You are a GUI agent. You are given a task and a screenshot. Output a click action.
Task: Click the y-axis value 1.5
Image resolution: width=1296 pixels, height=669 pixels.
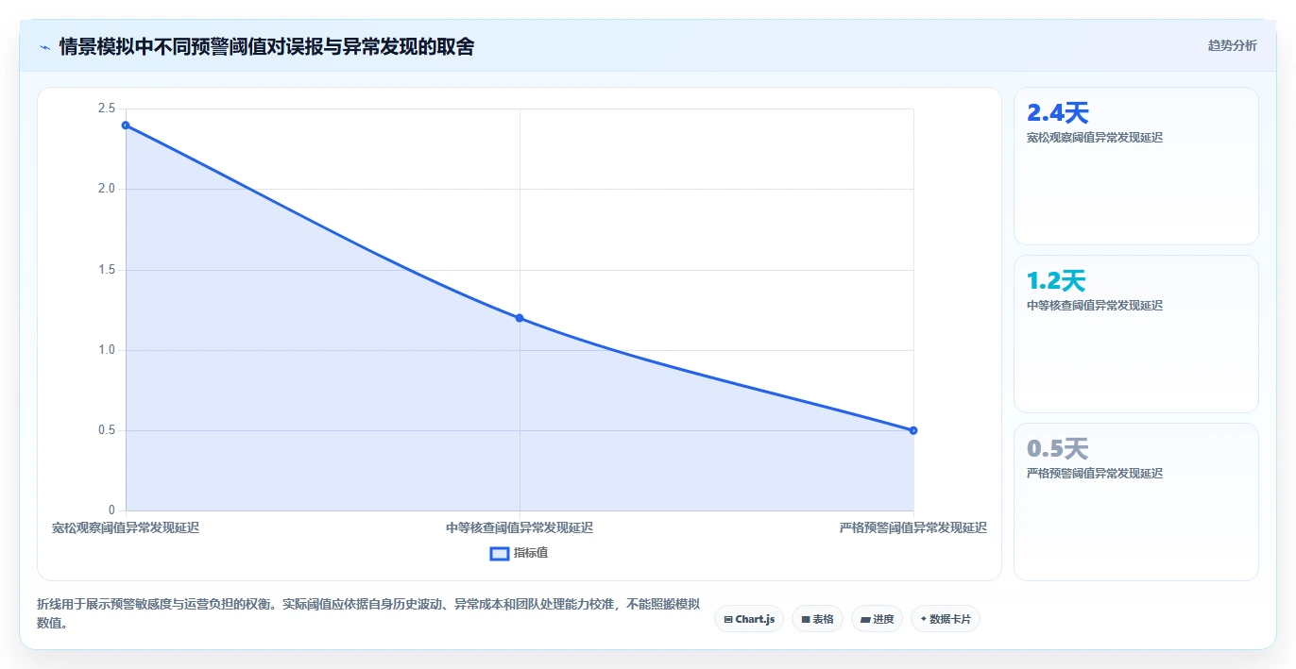point(106,270)
